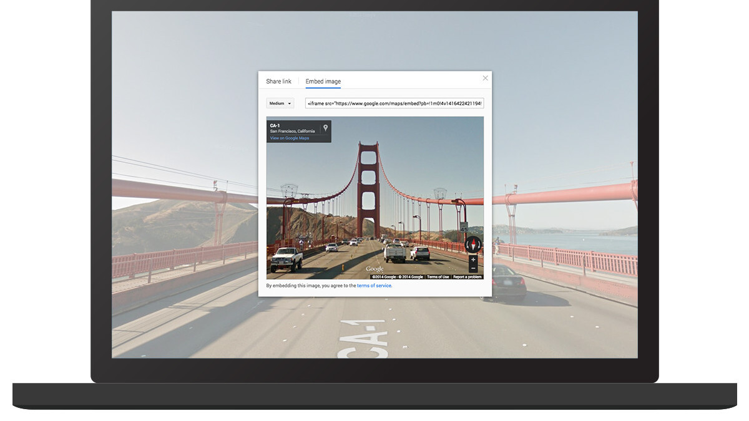Zoom in with the plus button
Viewport: 749px width, 421px height.
click(473, 259)
